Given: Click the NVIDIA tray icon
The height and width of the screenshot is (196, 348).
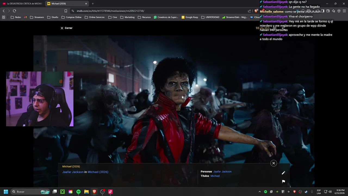Looking at the screenshot, I should coord(277,192).
